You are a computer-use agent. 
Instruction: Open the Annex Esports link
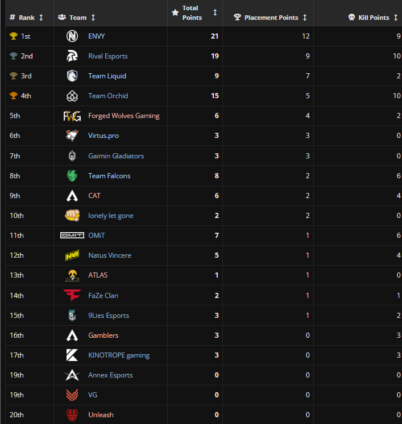point(110,375)
